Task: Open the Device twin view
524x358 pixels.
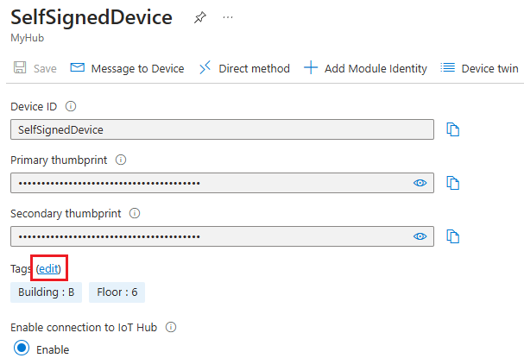Action: (x=479, y=68)
